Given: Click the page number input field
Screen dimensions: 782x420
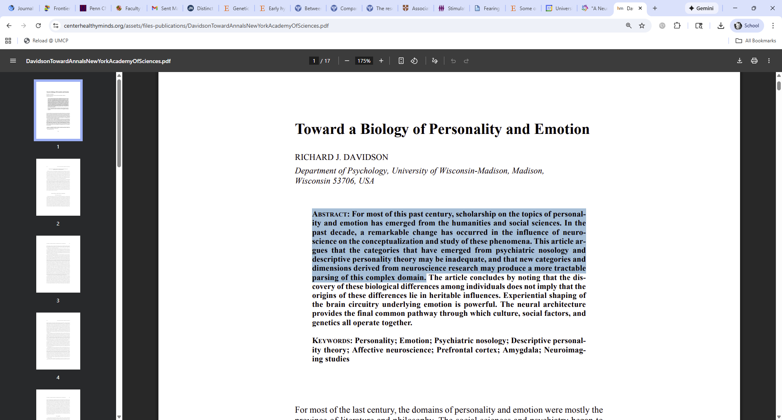Looking at the screenshot, I should click(x=314, y=61).
